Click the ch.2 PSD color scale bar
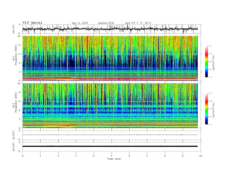The width and height of the screenshot is (226, 175). (x=206, y=109)
